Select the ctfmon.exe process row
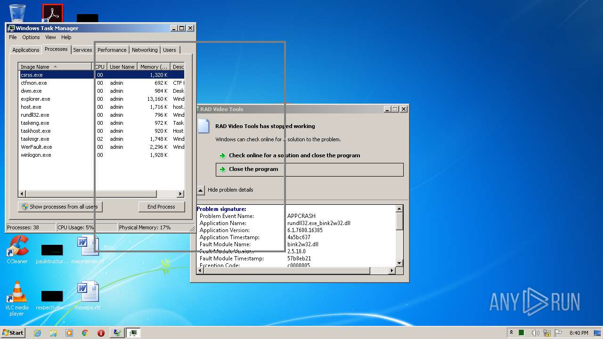 [x=101, y=83]
